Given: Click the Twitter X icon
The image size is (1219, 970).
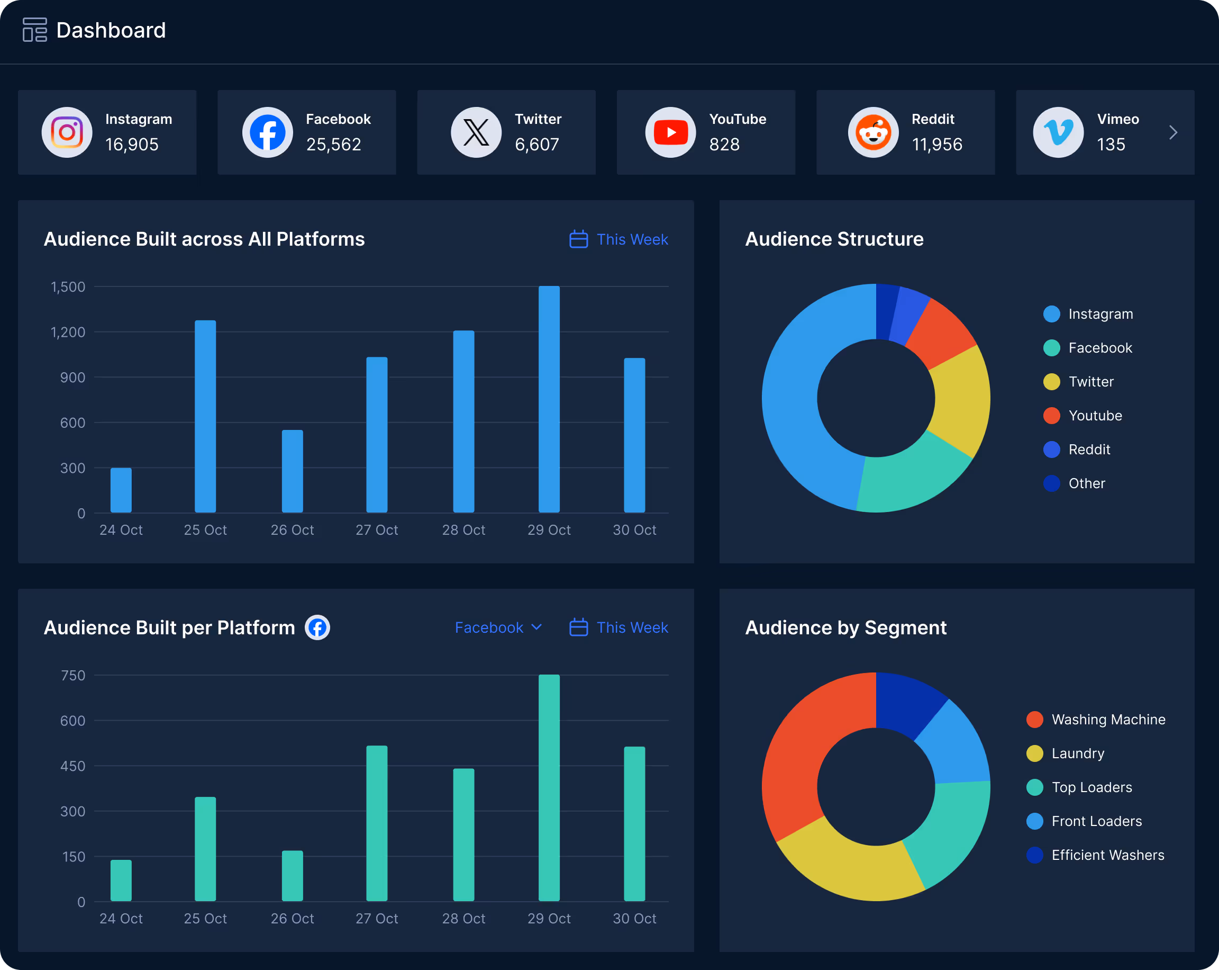Looking at the screenshot, I should tap(475, 132).
